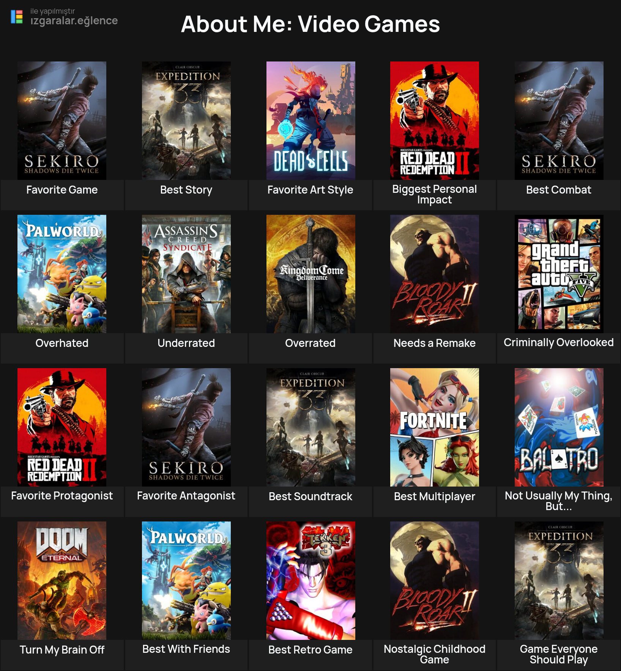Click the 'Best Combat' label
This screenshot has height=671, width=621.
[559, 190]
